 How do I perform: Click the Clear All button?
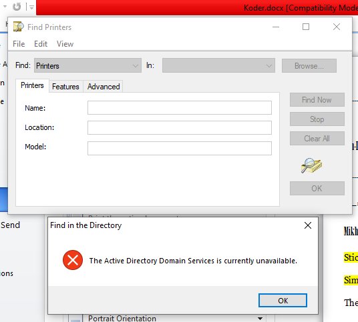317,139
